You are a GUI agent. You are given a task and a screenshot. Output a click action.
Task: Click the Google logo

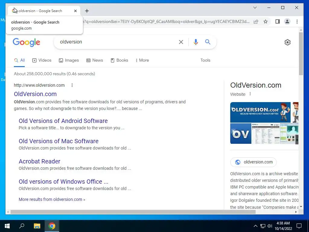[x=27, y=42]
